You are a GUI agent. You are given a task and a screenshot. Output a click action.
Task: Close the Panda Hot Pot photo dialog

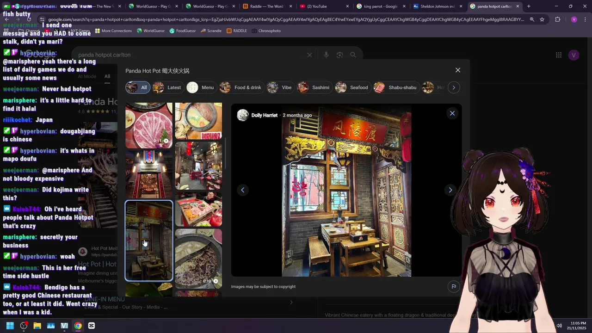pos(458,70)
